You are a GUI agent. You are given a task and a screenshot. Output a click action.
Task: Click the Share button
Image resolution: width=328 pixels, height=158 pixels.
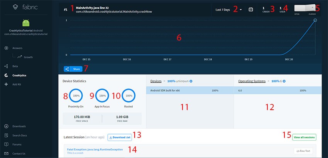click(73, 69)
